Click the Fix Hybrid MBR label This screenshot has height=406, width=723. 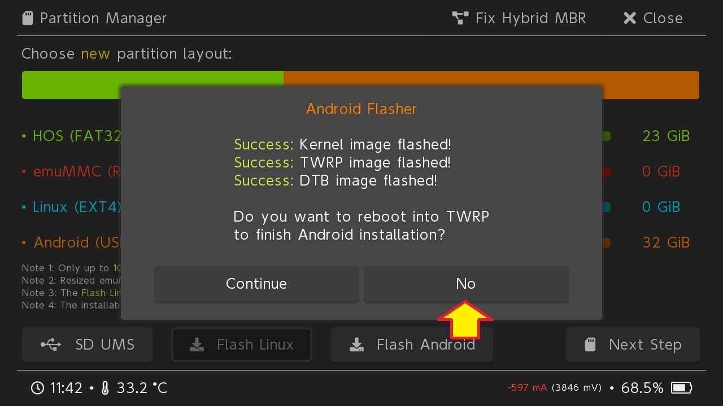click(x=530, y=18)
